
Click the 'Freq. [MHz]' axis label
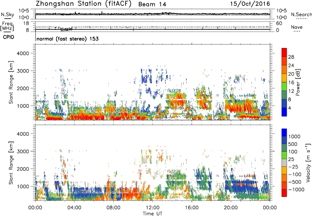[x=7, y=26]
